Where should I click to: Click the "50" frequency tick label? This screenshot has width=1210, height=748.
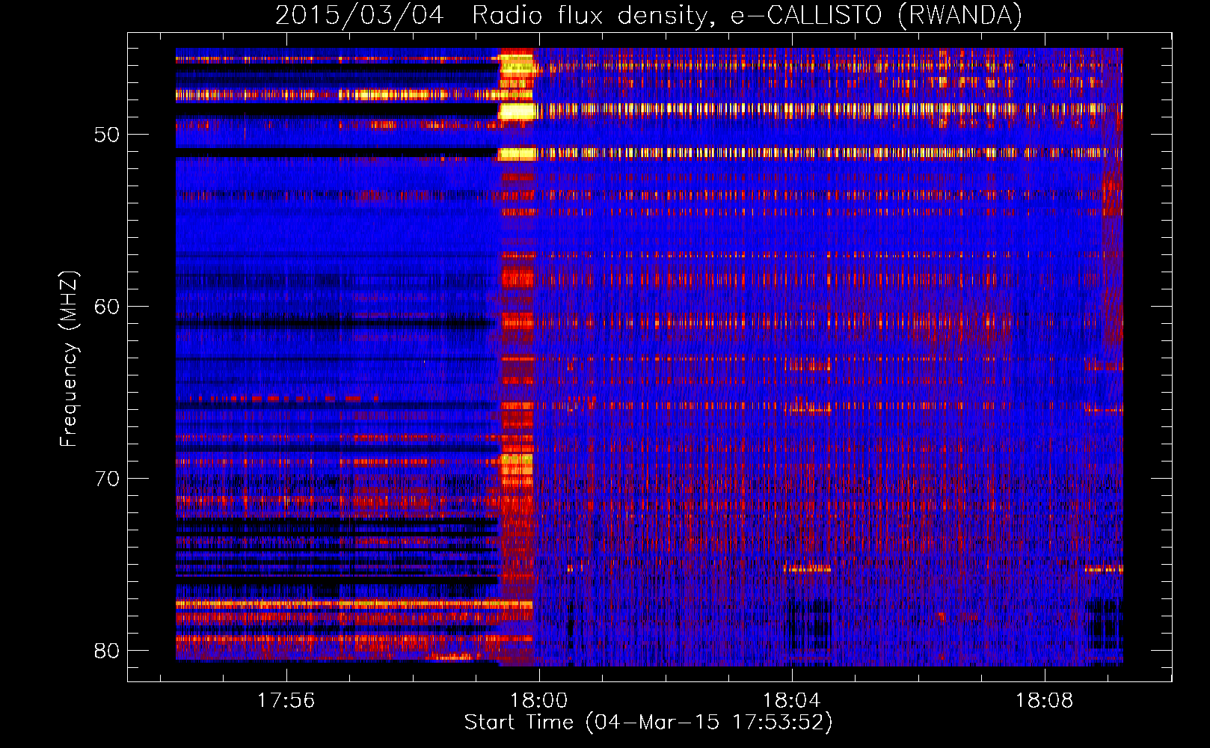click(x=107, y=135)
